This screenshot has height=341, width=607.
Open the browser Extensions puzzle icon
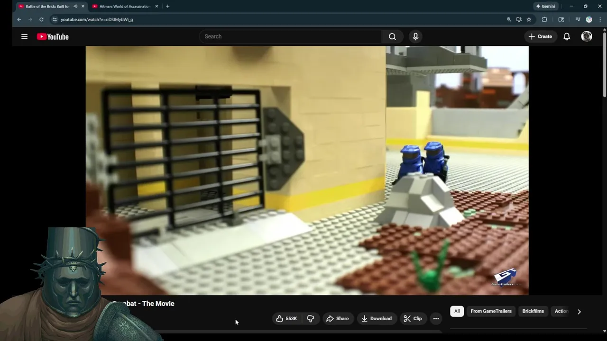[x=544, y=19]
